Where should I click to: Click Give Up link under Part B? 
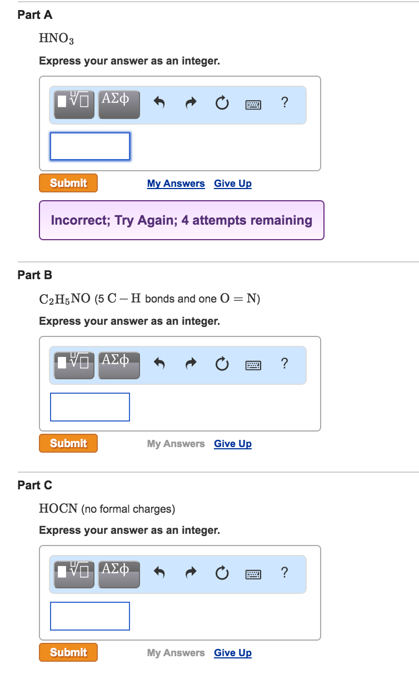tap(233, 444)
